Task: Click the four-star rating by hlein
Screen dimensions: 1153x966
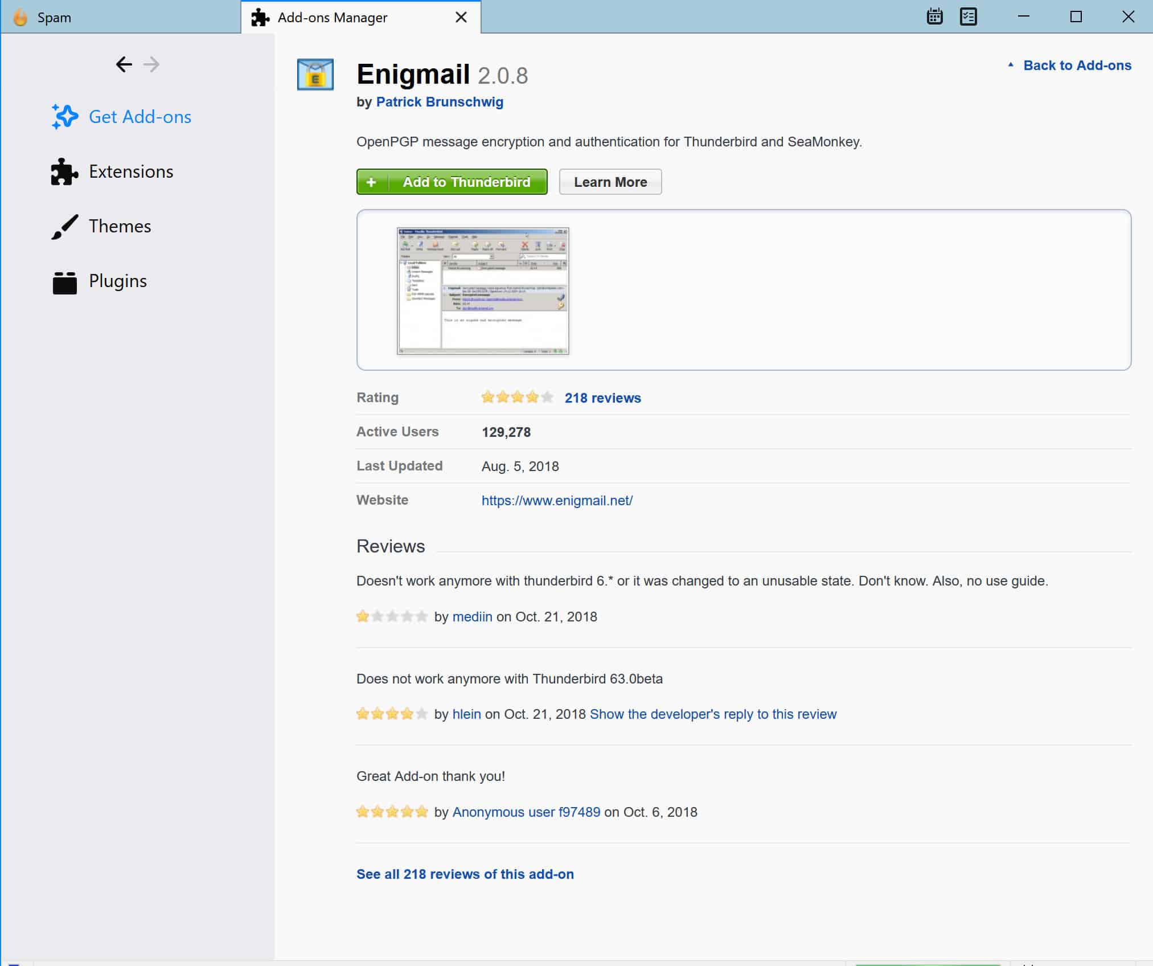Action: [x=392, y=714]
